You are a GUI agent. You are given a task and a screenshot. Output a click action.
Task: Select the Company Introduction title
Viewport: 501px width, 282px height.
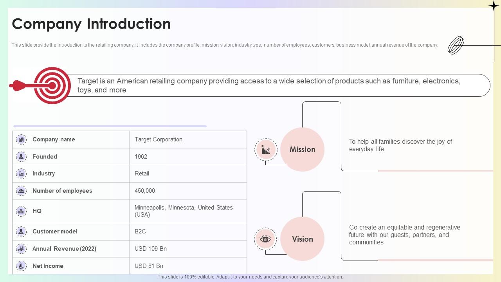click(x=91, y=24)
